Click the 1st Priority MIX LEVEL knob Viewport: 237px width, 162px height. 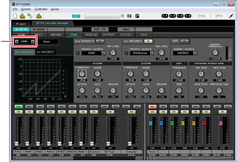tap(161, 52)
